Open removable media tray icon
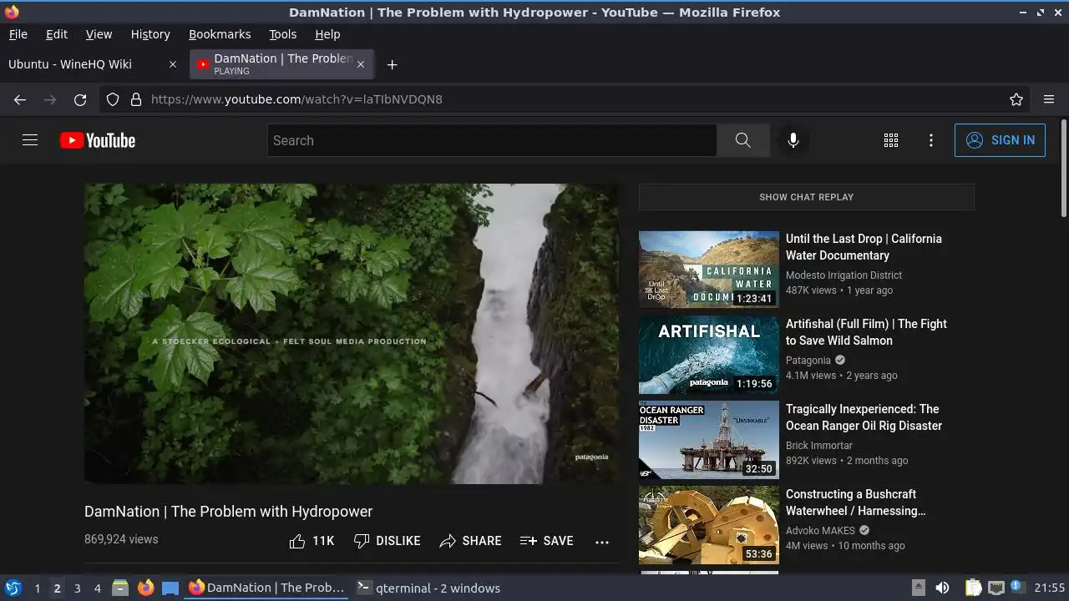 coord(918,588)
